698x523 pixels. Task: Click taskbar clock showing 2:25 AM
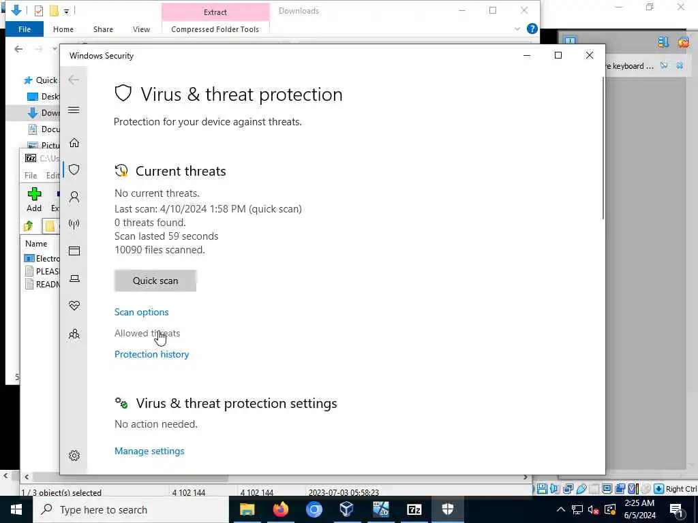point(639,509)
